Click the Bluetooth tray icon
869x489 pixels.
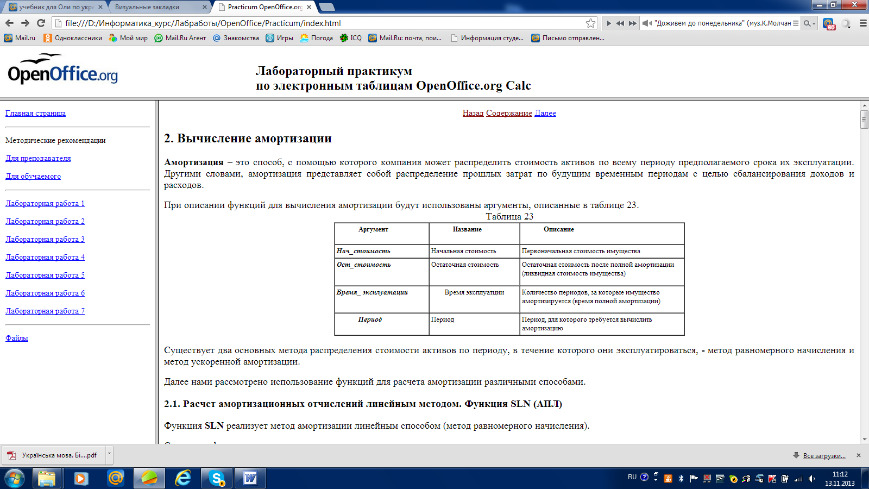(681, 479)
